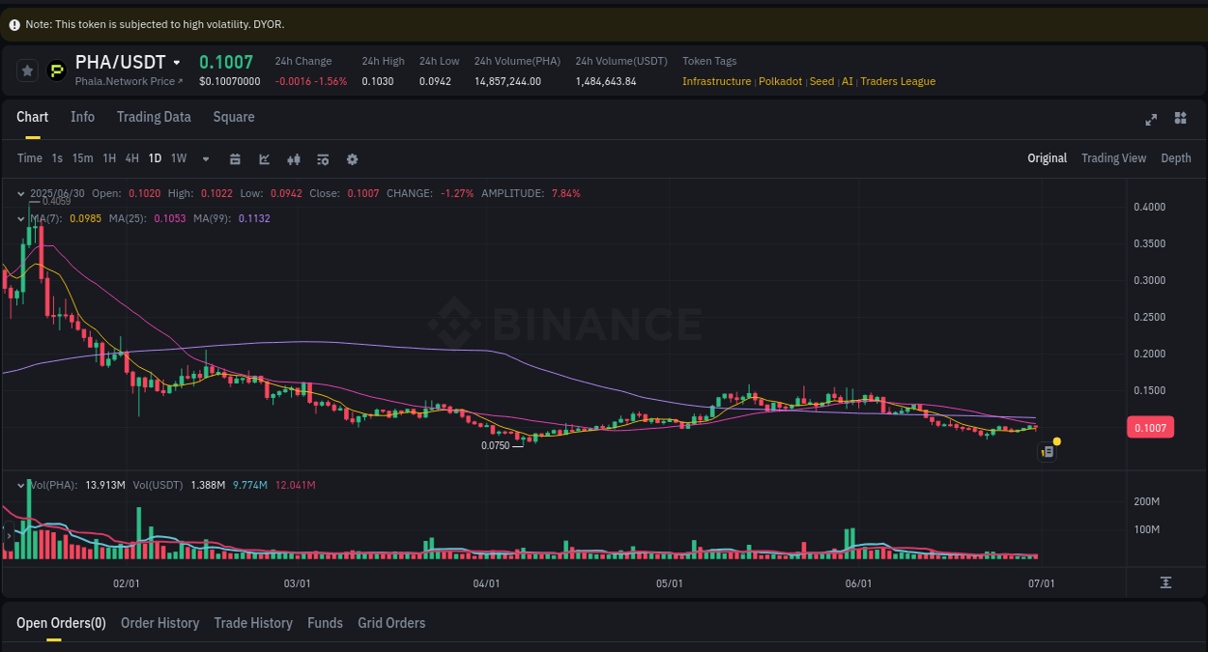
Task: Switch chart to Trading View mode
Action: (1113, 157)
